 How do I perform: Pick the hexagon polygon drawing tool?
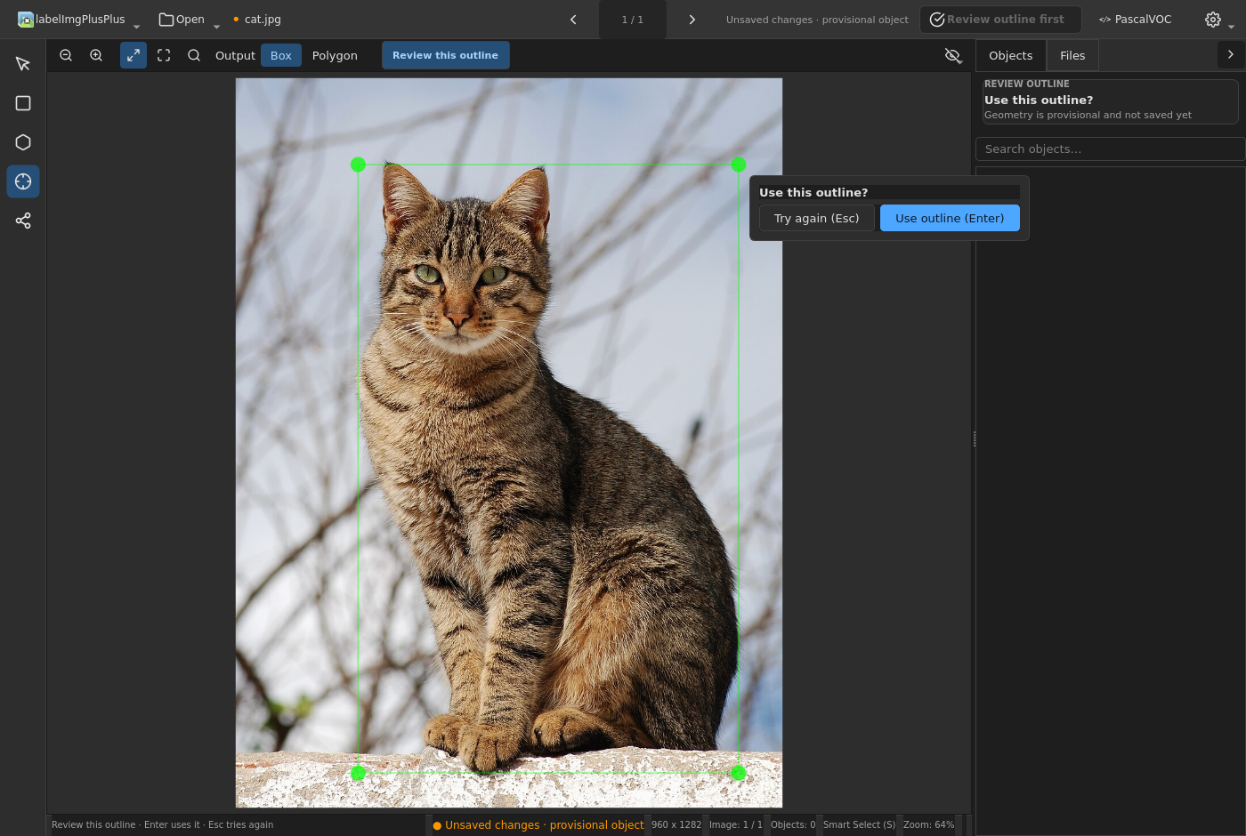click(23, 142)
